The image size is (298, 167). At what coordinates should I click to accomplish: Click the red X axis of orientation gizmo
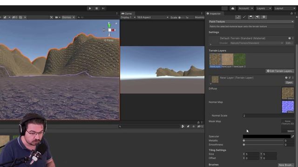point(114,30)
